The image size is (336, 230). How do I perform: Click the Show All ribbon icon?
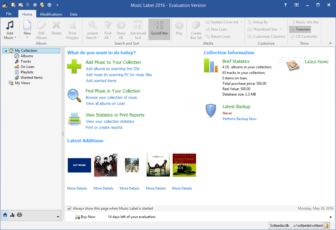[x=121, y=25]
